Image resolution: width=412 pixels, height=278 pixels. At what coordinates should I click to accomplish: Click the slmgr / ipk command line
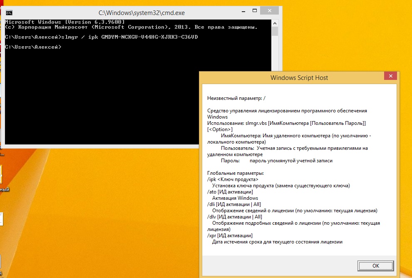[x=102, y=37]
